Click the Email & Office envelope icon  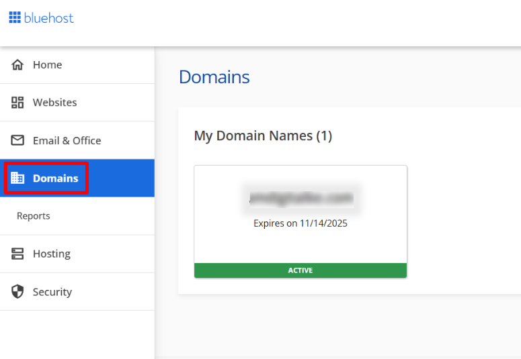pos(17,140)
